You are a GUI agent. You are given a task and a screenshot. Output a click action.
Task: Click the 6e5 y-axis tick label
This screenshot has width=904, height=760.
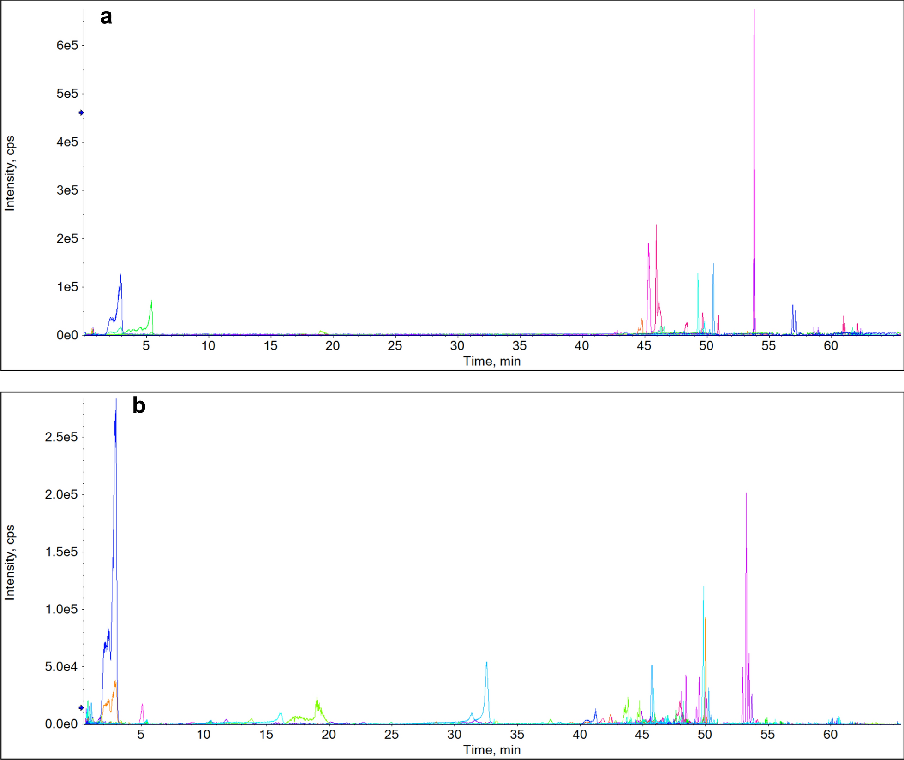pyautogui.click(x=67, y=45)
